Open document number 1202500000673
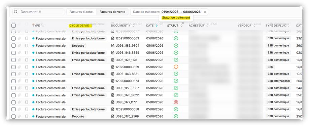This screenshot has width=309, height=126. click(x=127, y=81)
